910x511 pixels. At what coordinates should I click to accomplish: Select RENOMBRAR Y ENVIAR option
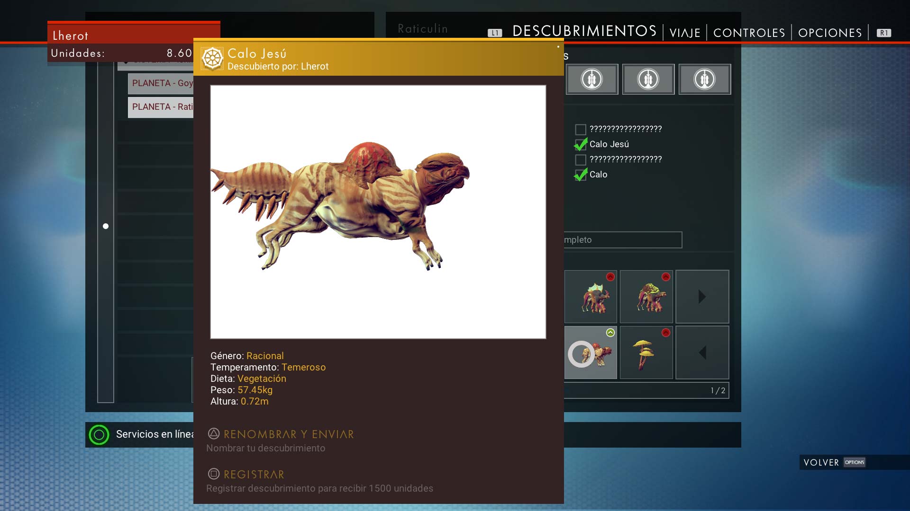coord(289,434)
